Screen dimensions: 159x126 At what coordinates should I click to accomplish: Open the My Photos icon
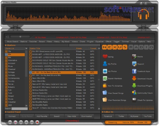click(x=105, y=71)
